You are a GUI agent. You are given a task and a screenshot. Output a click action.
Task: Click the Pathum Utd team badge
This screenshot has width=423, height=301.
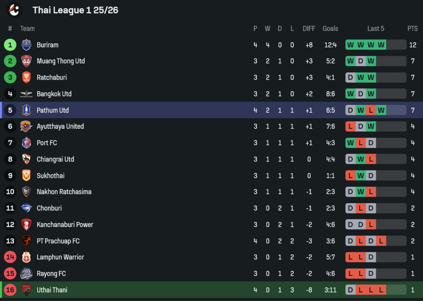26,110
